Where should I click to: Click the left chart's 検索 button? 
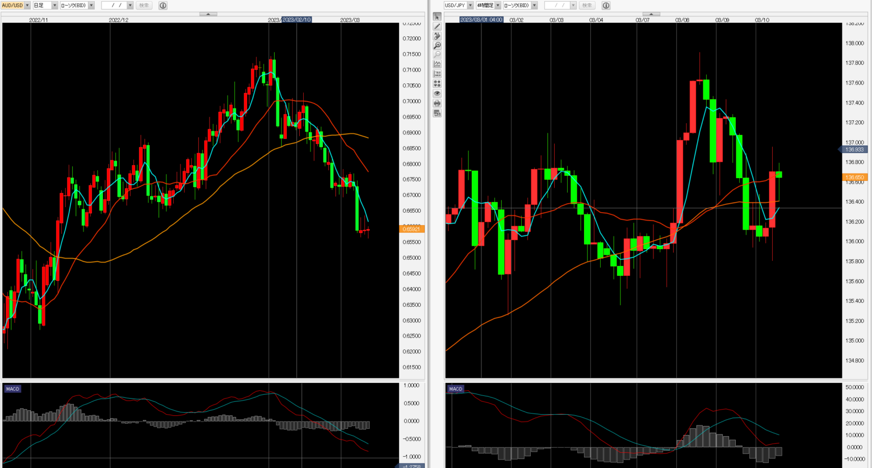pyautogui.click(x=144, y=5)
